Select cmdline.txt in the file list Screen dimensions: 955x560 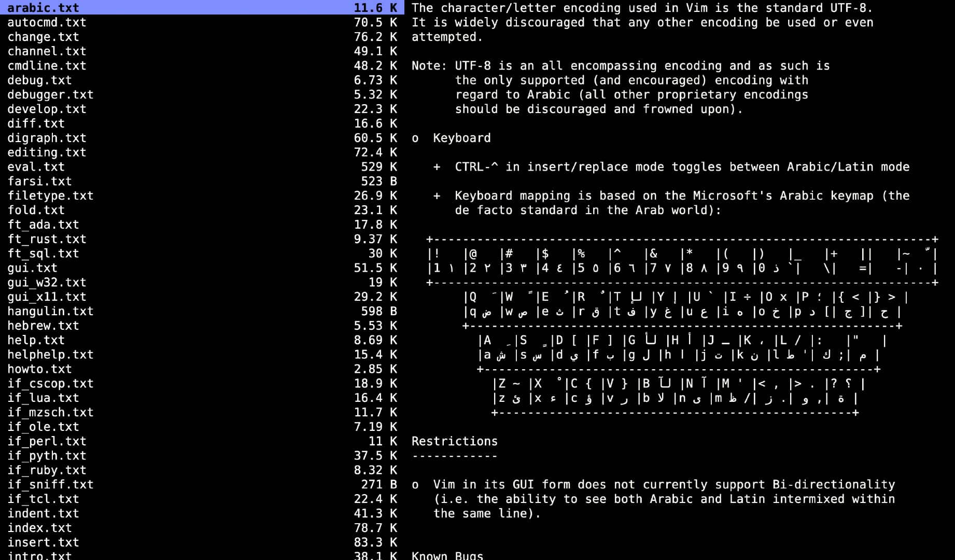202,66
